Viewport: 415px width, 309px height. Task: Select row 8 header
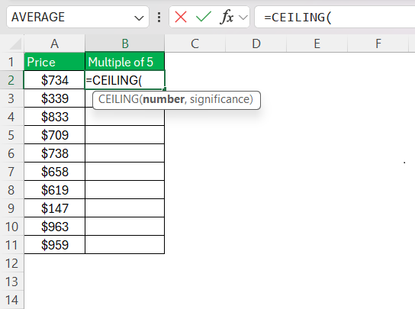(11, 190)
